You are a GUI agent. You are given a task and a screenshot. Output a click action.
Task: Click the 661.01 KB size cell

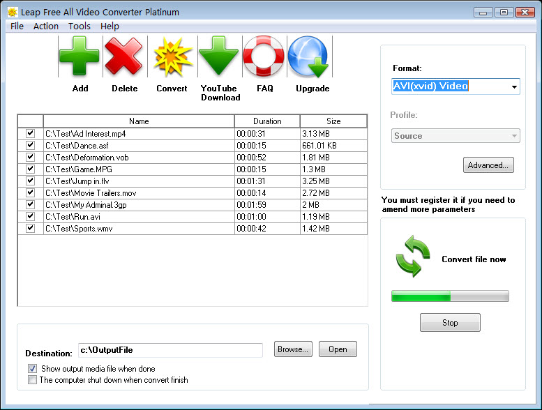tap(333, 146)
